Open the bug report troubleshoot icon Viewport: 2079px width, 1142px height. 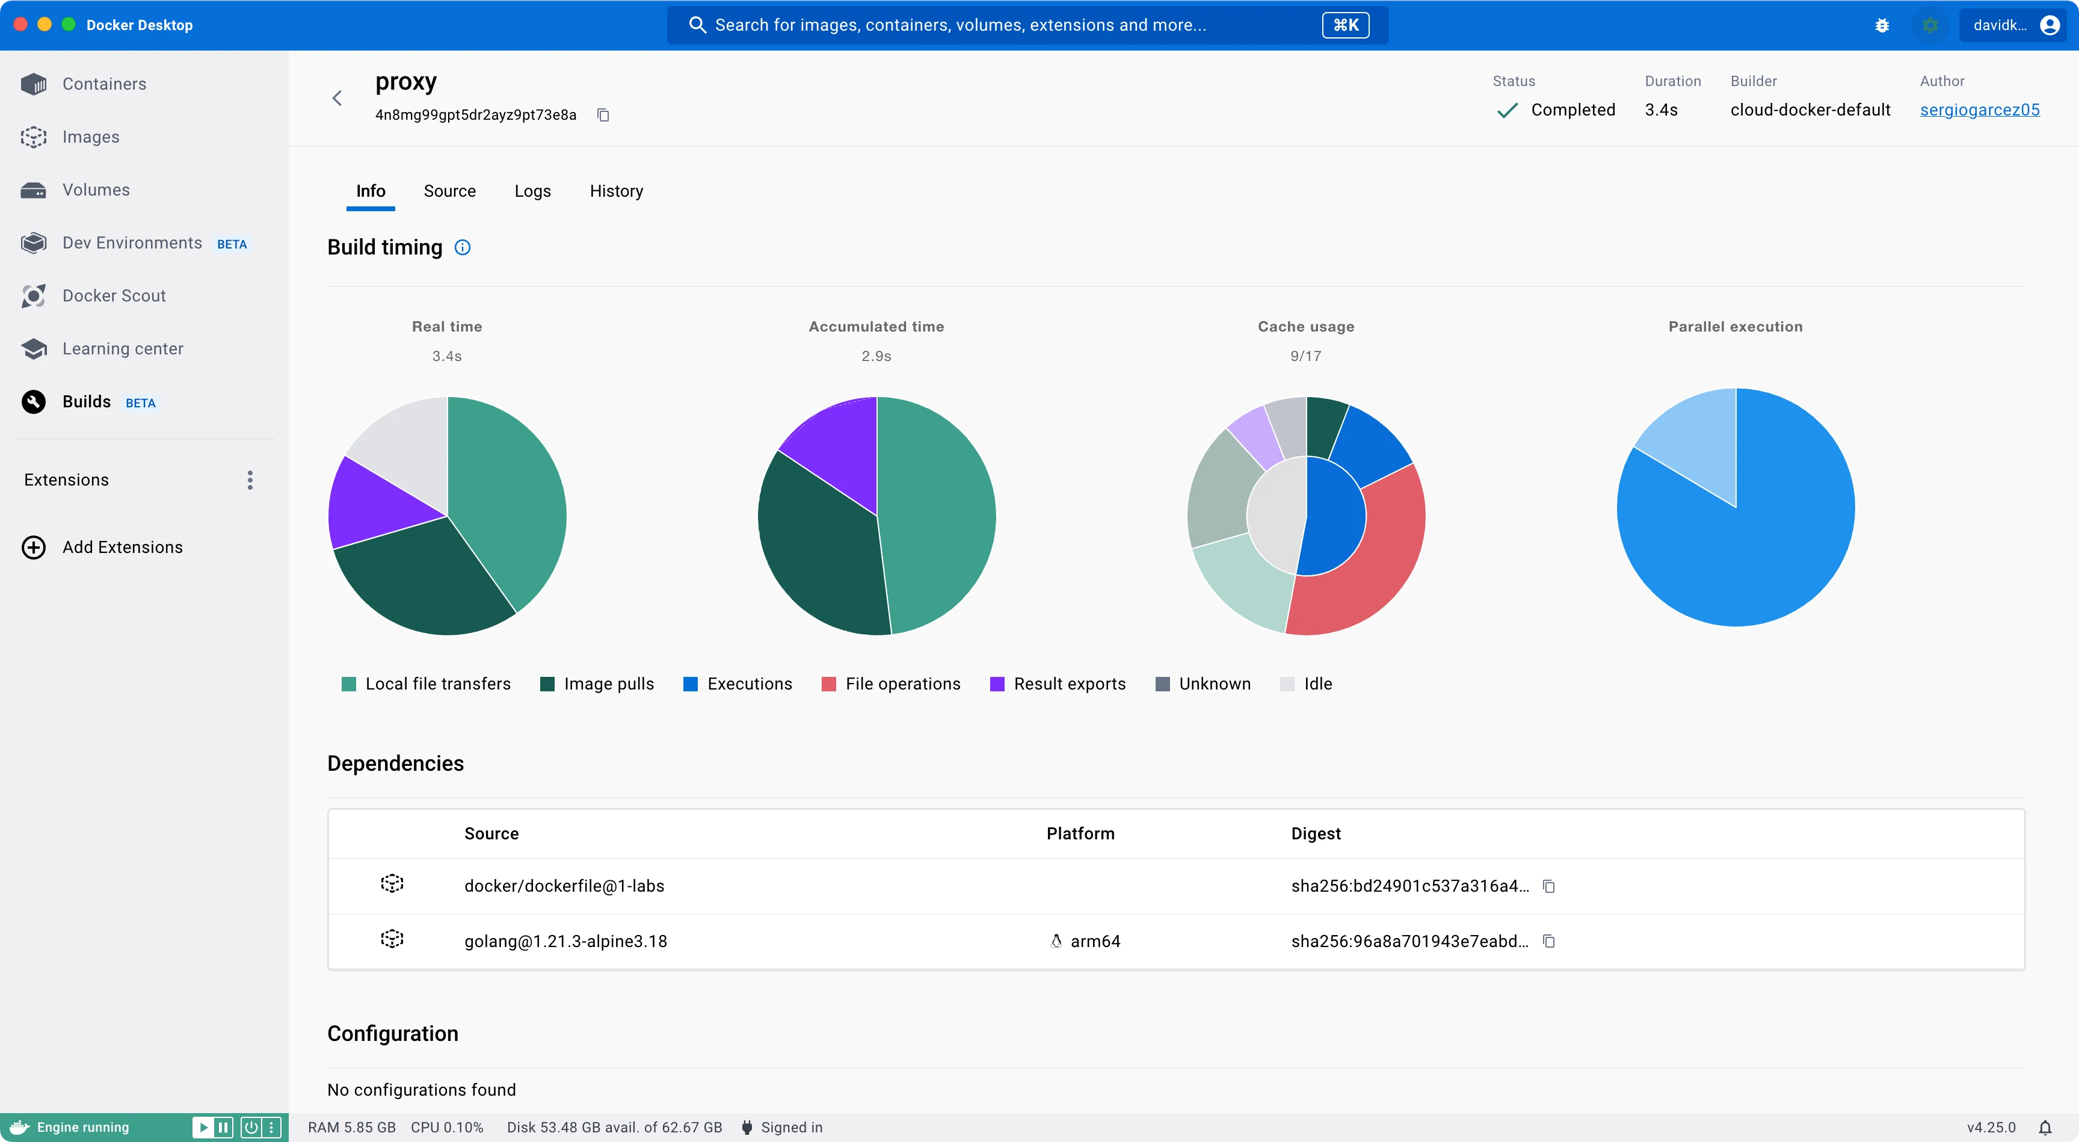1882,26
